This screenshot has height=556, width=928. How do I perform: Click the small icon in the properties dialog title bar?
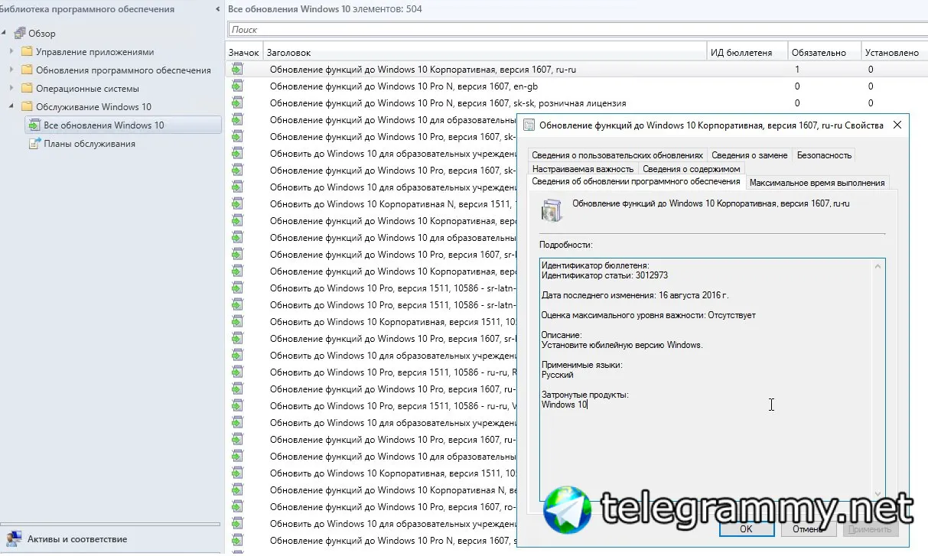point(529,125)
